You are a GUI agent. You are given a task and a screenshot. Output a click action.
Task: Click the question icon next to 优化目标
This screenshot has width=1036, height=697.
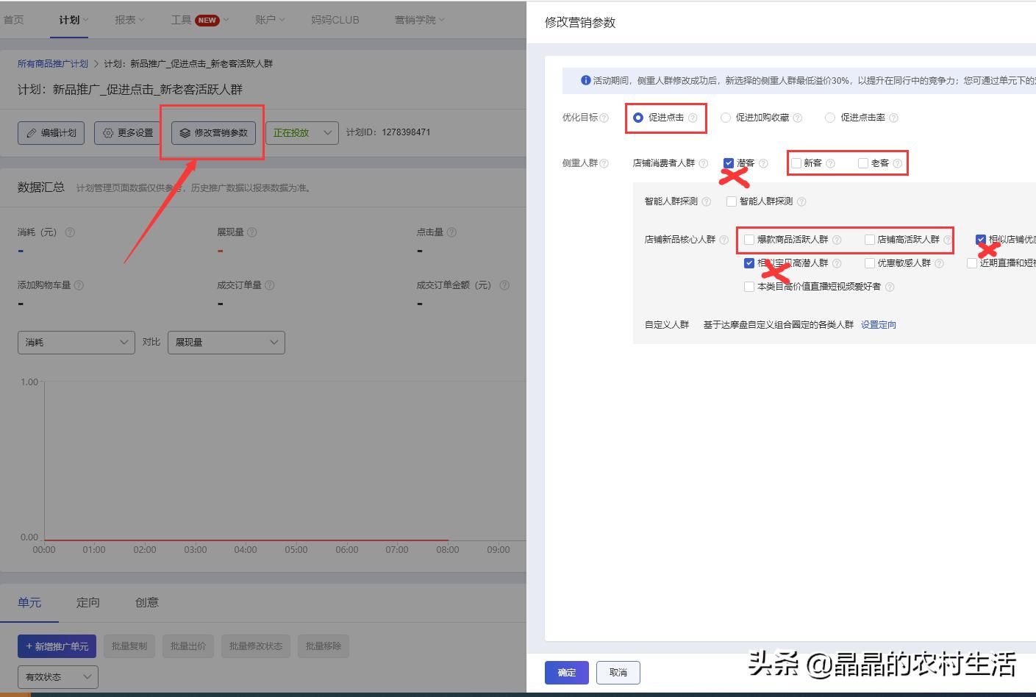603,117
